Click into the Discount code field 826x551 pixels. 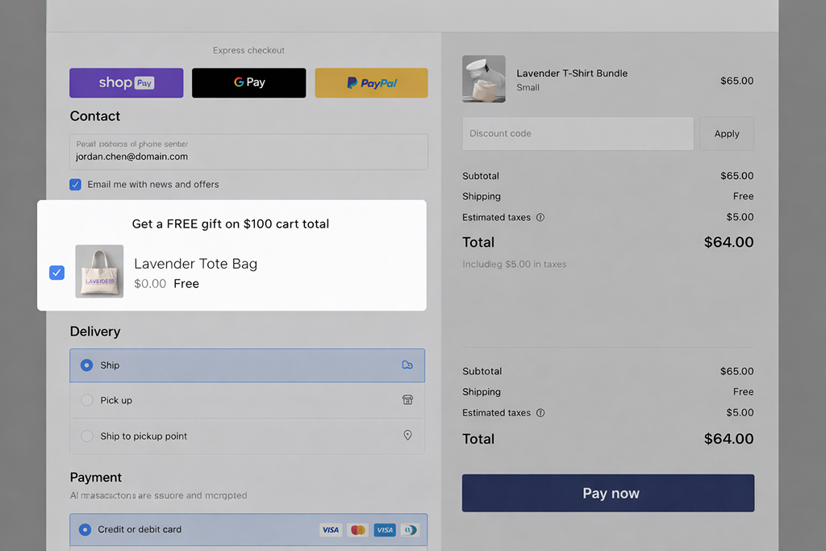578,134
